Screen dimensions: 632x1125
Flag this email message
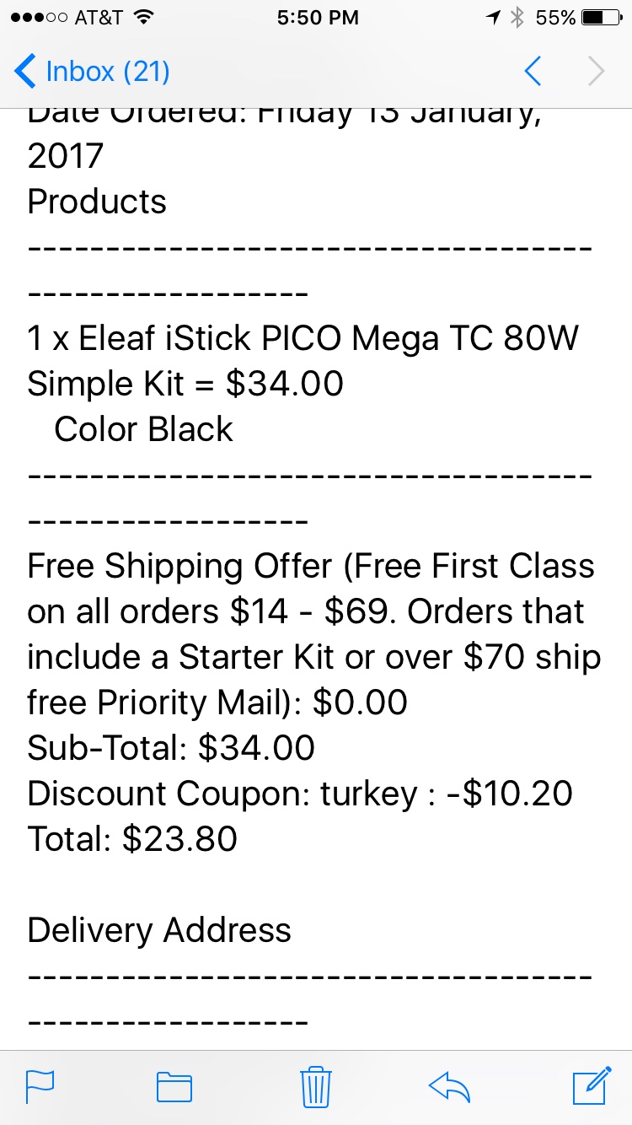[40, 1087]
